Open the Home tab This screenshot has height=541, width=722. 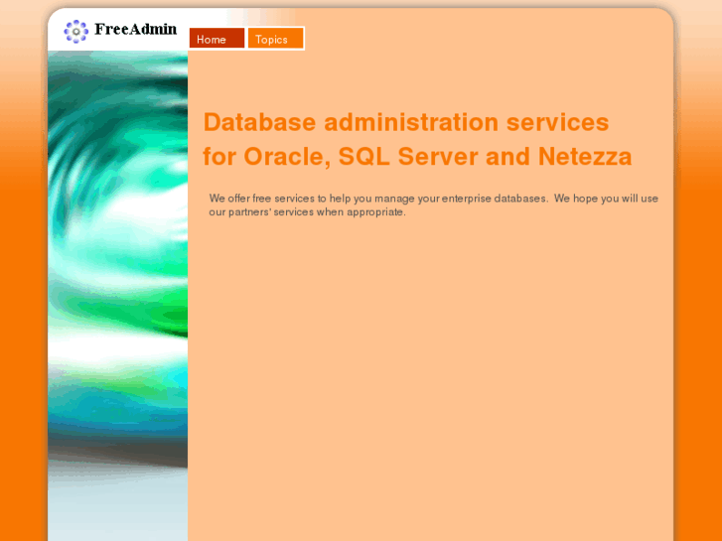point(217,39)
